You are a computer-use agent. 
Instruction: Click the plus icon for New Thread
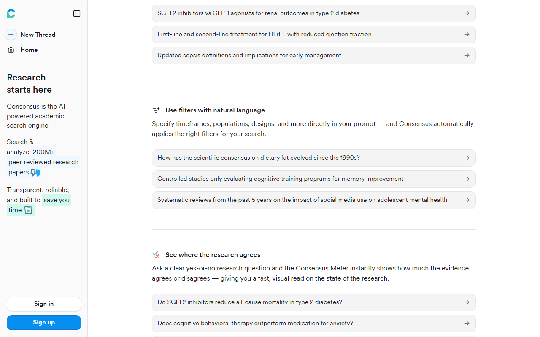11,35
